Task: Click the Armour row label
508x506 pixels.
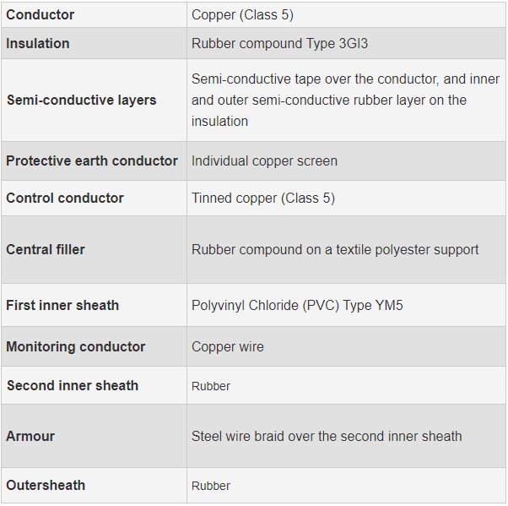Action: (30, 436)
